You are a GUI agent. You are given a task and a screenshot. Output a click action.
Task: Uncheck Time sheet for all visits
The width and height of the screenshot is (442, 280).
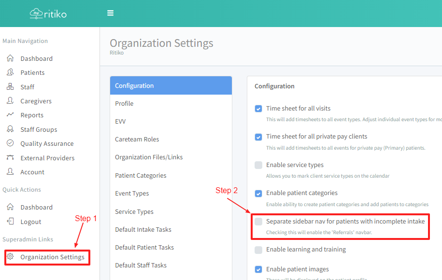coord(258,109)
